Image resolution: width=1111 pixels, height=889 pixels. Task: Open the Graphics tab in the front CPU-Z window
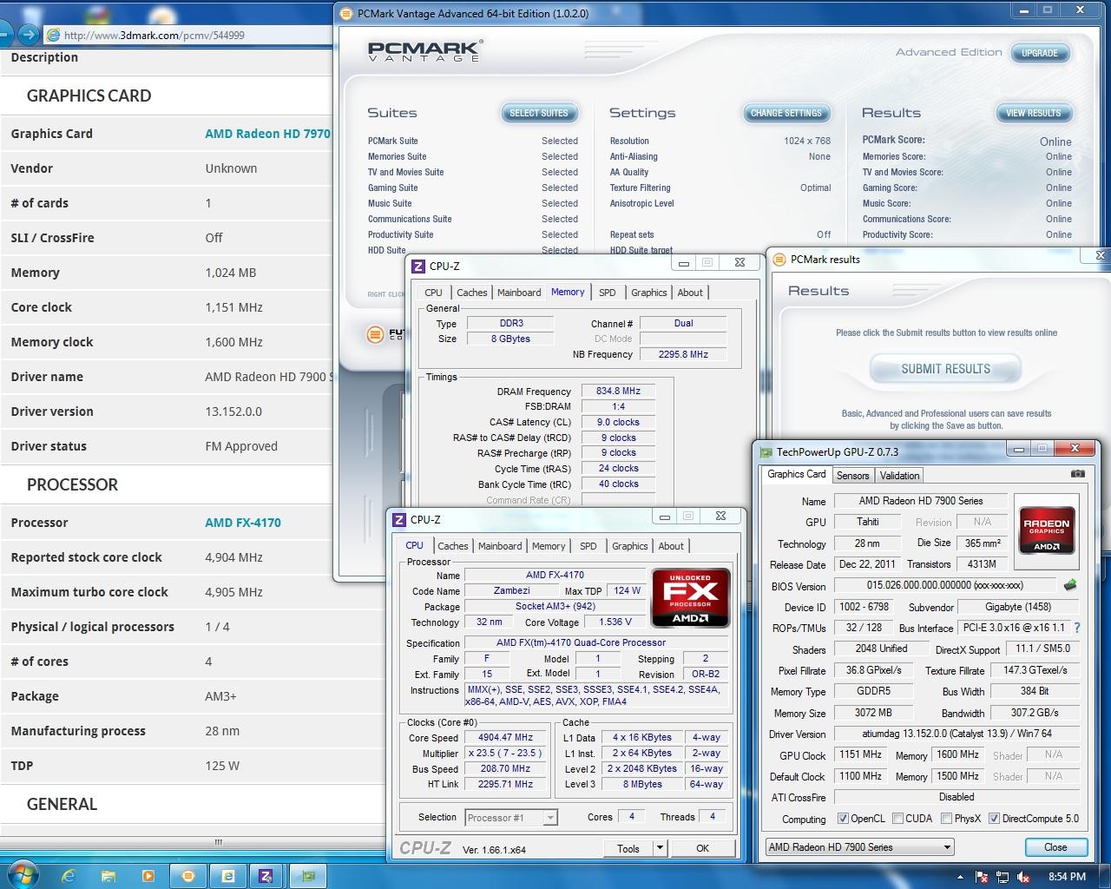point(630,546)
